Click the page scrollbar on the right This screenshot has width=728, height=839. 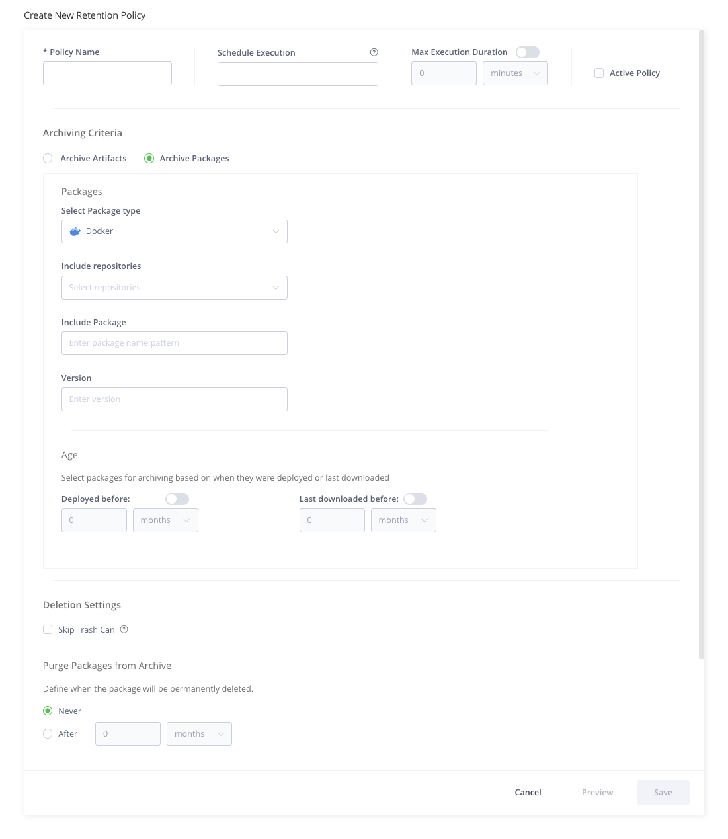700,331
